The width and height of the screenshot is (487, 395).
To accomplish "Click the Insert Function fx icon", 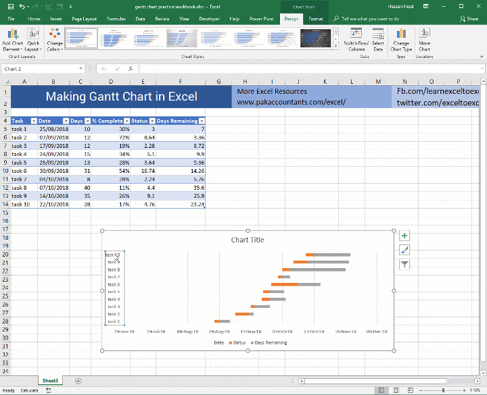I will point(131,69).
